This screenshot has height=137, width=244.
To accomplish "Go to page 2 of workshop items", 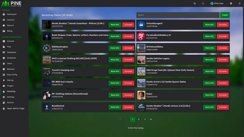I will tap(139, 119).
